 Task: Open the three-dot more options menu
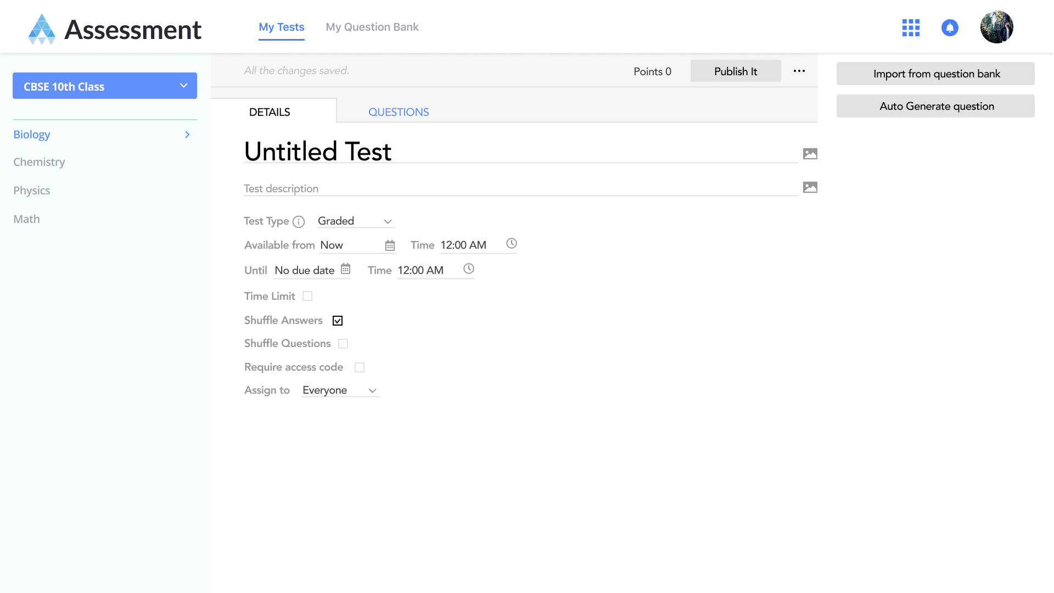tap(799, 71)
